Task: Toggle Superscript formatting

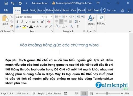Action: [x=42, y=22]
